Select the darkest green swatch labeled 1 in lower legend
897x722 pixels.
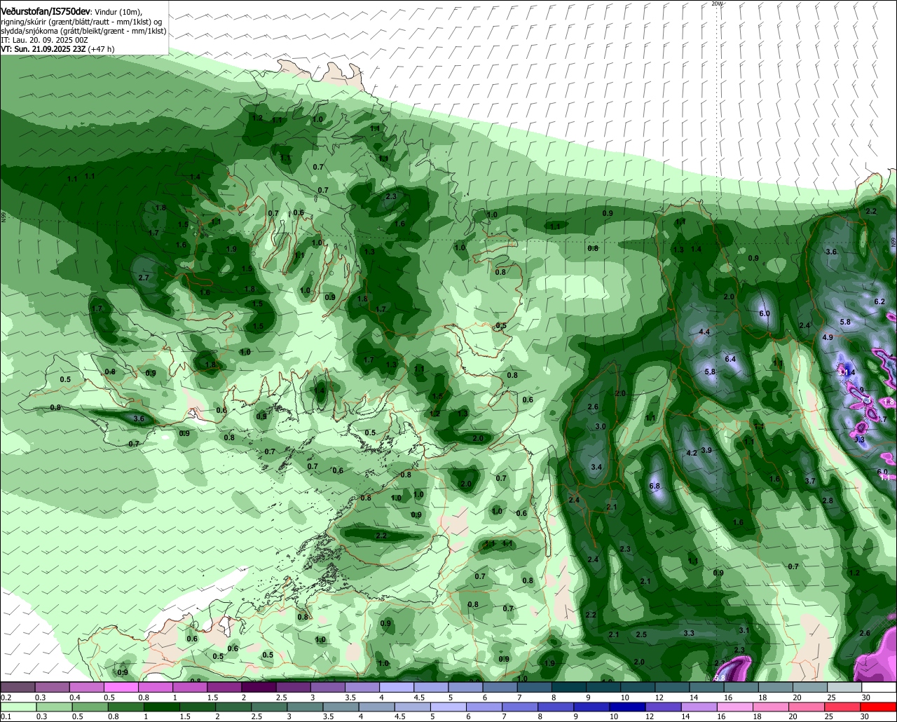coord(163,707)
